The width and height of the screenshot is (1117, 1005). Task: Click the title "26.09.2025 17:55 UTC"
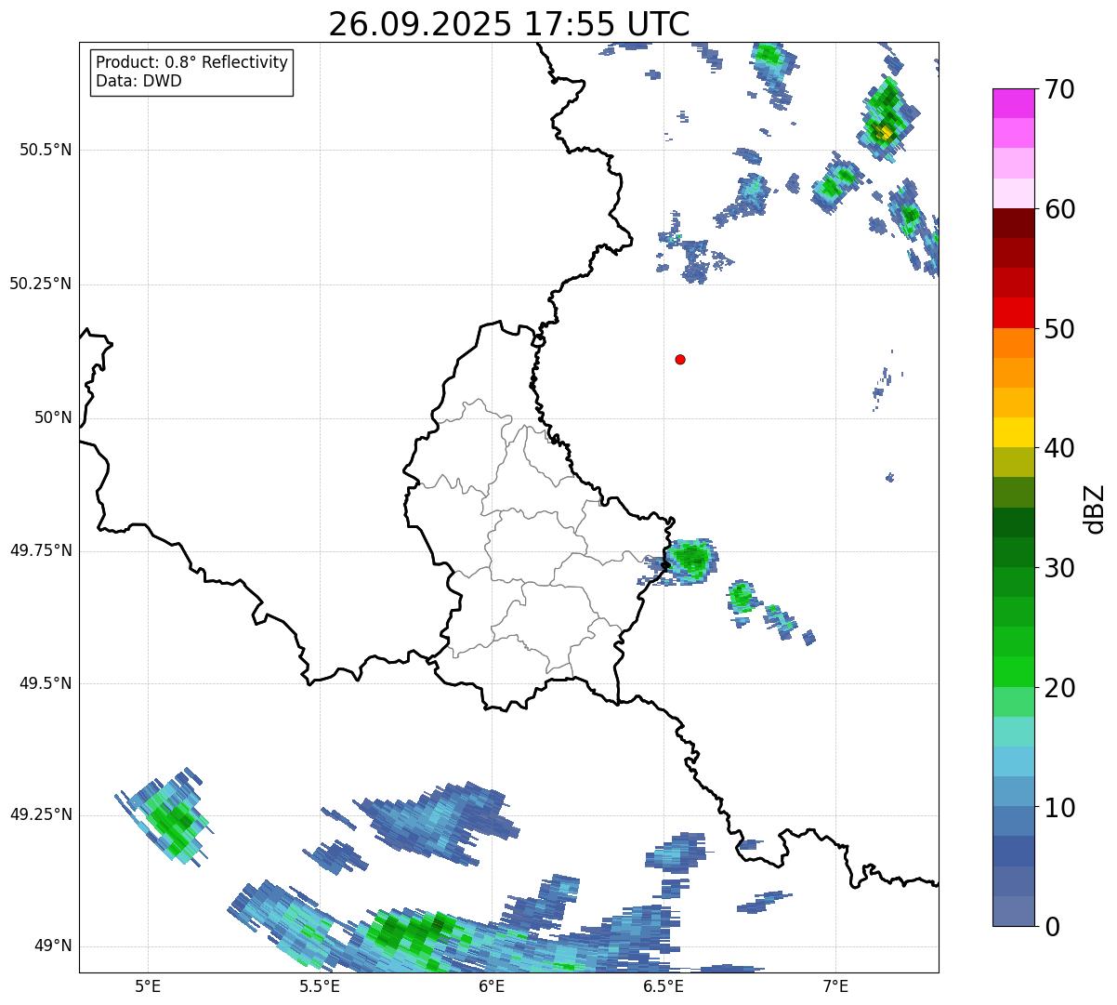(509, 24)
